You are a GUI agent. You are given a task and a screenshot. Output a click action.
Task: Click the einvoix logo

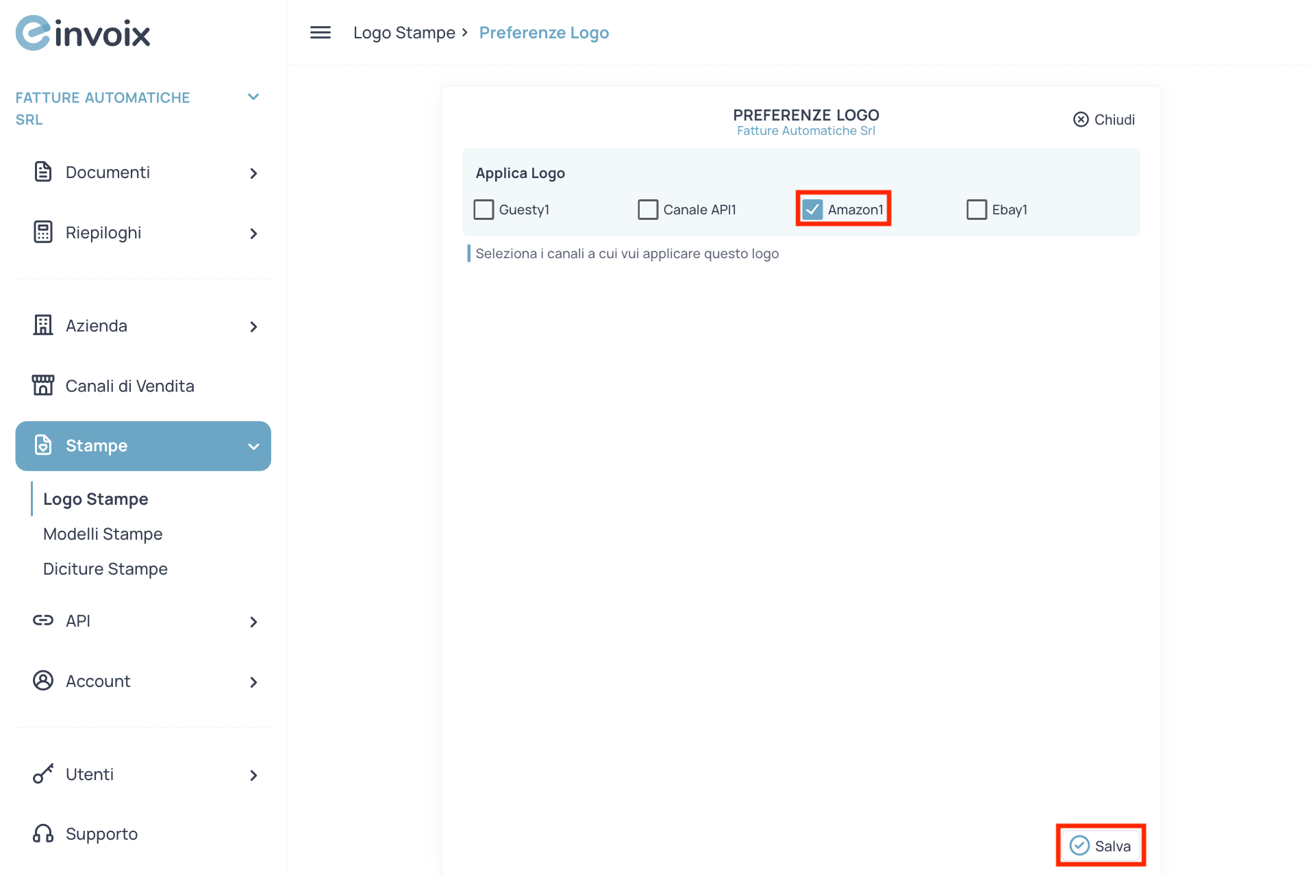coord(82,32)
